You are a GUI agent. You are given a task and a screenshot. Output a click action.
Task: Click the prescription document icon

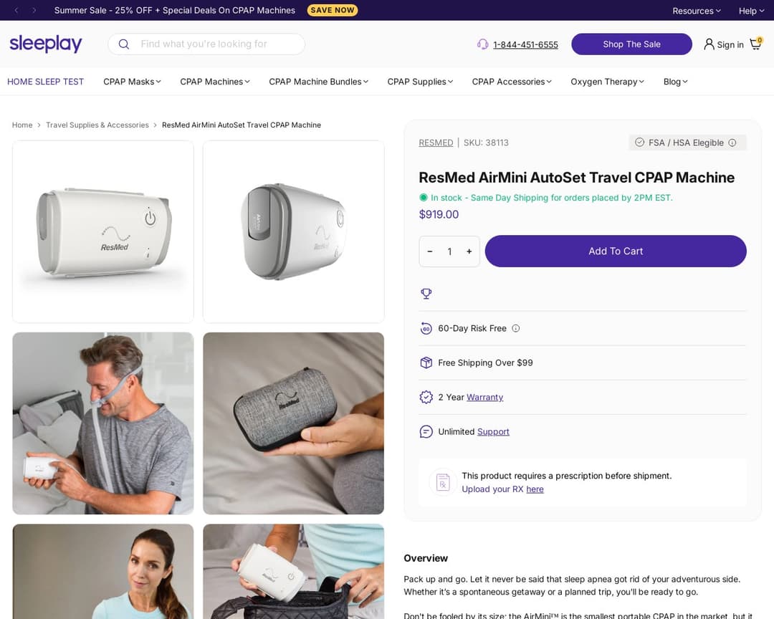pos(441,481)
